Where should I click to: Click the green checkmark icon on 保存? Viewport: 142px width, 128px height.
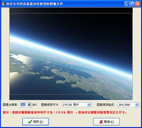point(30,122)
